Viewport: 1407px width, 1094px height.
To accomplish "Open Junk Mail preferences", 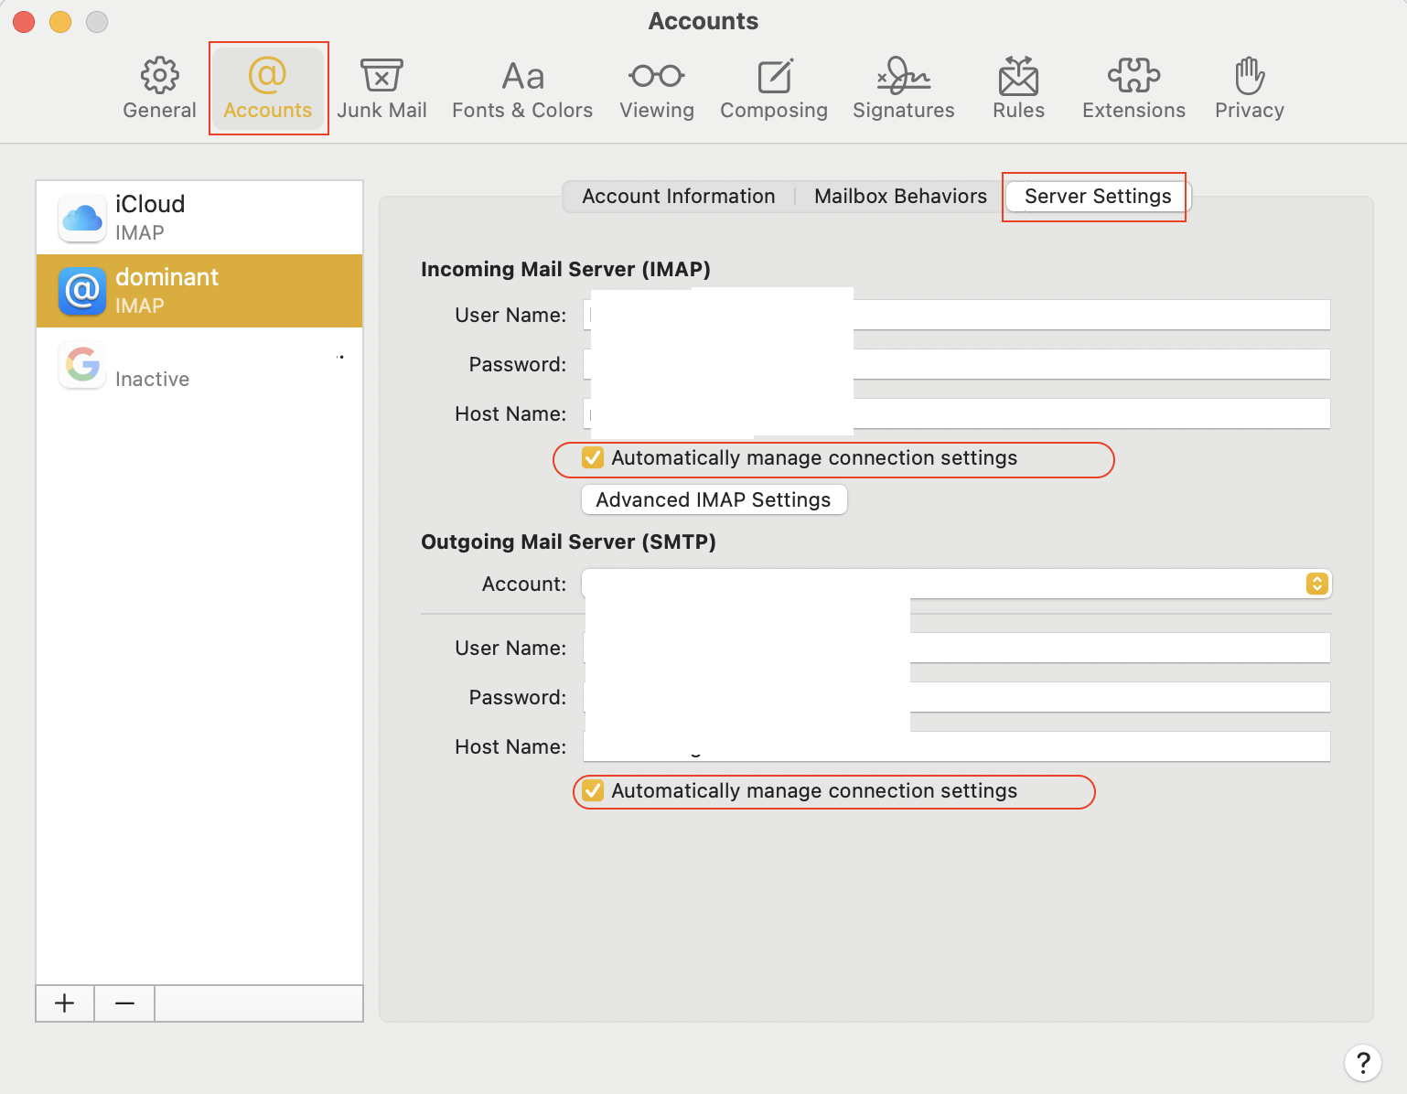I will pos(381,89).
